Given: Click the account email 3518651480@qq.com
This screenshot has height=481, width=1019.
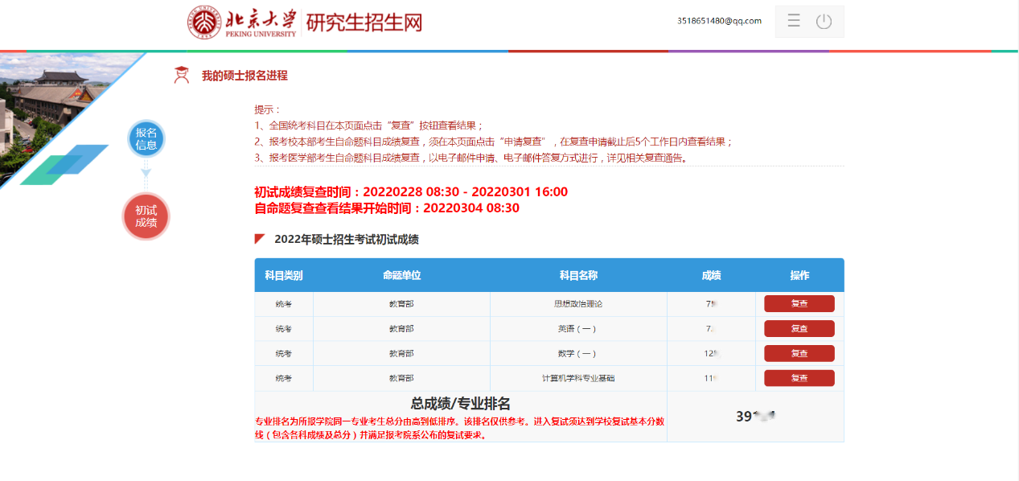Looking at the screenshot, I should [719, 21].
